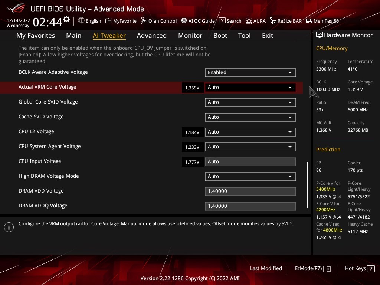
Task: Launch the AI OC Guide
Action: point(198,21)
